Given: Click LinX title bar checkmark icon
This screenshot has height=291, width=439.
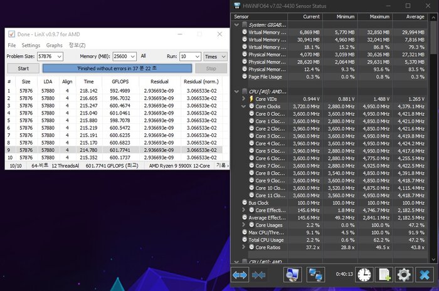Looking at the screenshot, I should pyautogui.click(x=11, y=34).
